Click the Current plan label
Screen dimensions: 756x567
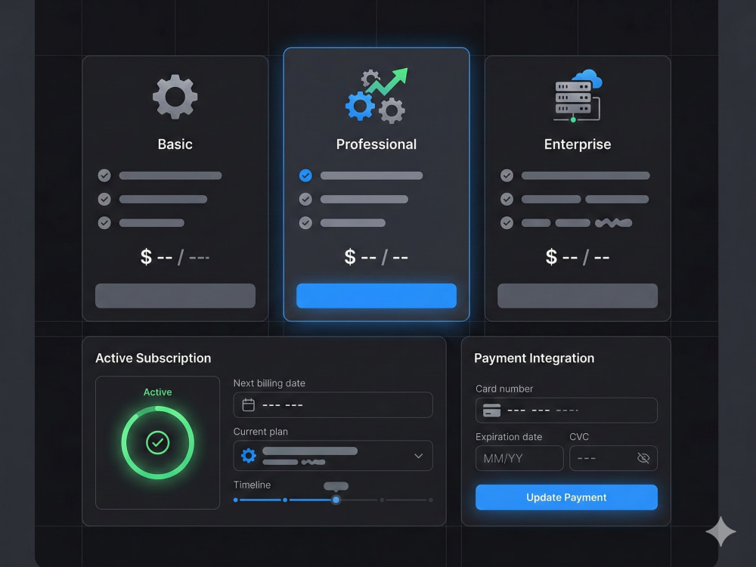coord(260,432)
